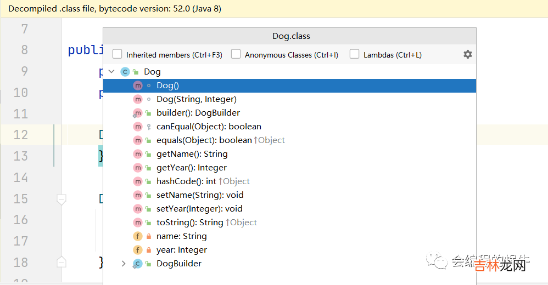Screen dimensions: 548x285
Task: Click the name field icon
Action: point(138,236)
